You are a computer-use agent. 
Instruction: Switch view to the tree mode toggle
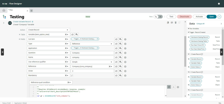[156, 17]
